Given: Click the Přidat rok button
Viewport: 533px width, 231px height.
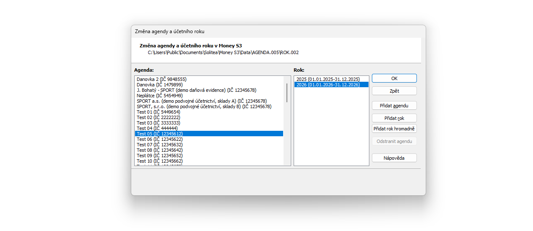Looking at the screenshot, I should (394, 118).
